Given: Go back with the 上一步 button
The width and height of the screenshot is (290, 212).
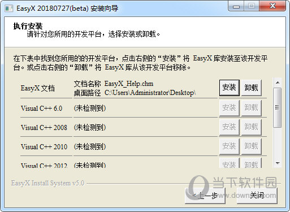Looking at the screenshot, I should [x=205, y=196].
